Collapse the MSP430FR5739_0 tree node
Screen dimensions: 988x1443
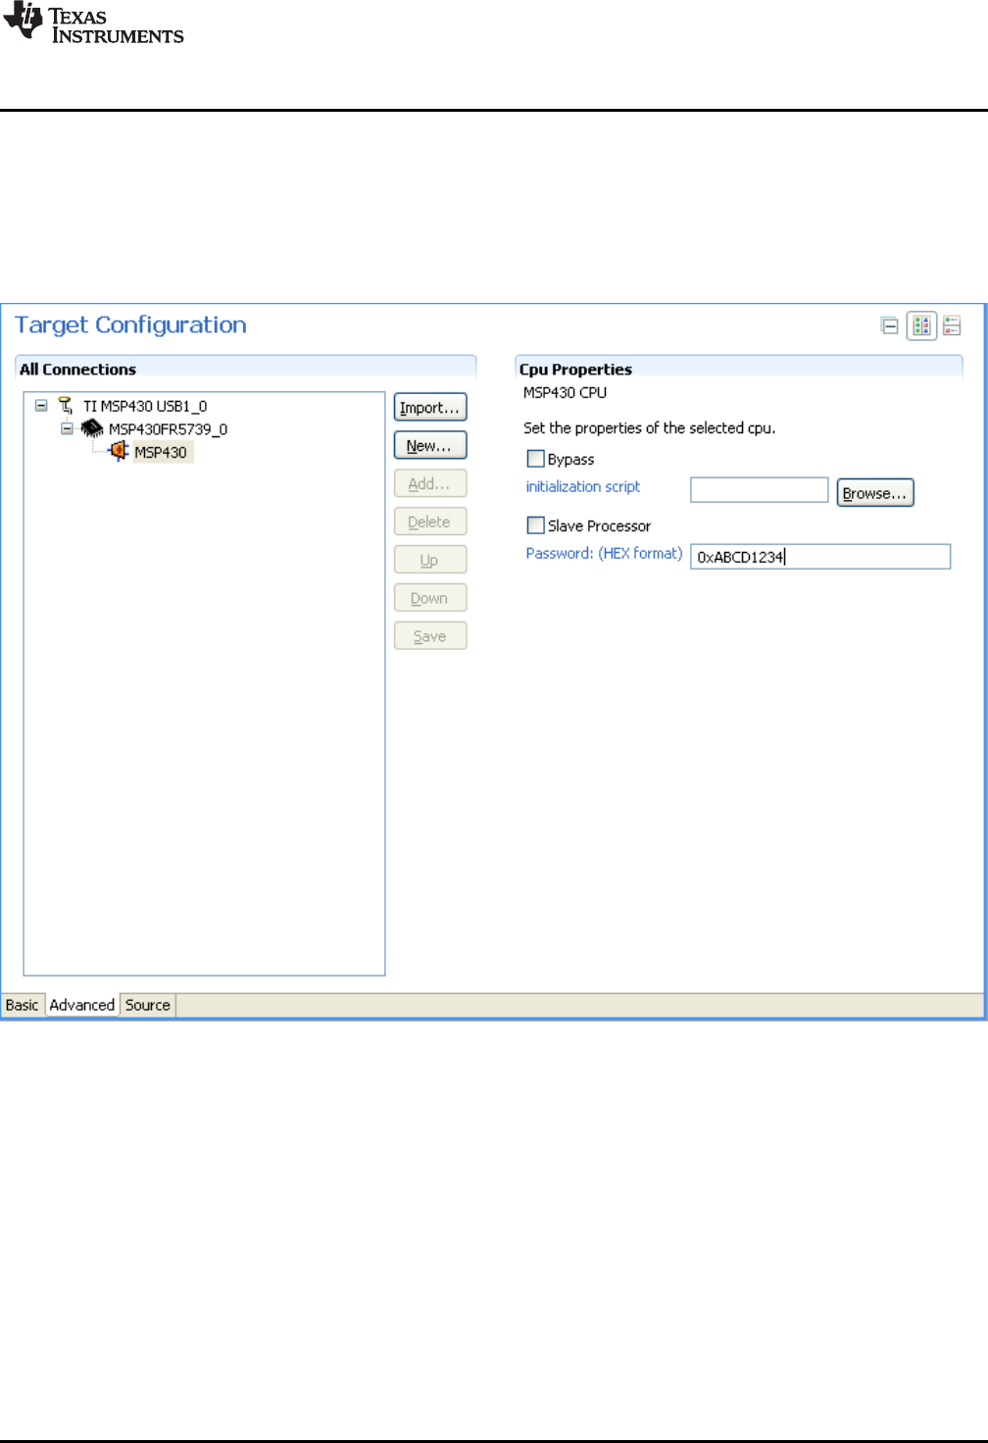coord(67,428)
